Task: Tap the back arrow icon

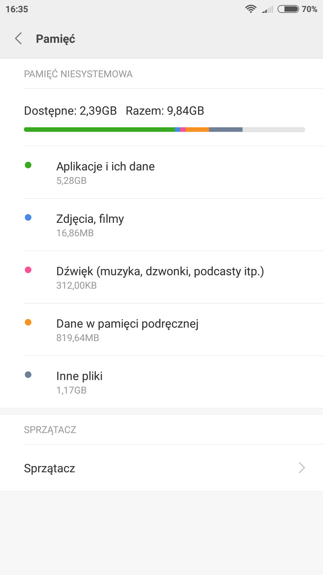Action: (19, 39)
